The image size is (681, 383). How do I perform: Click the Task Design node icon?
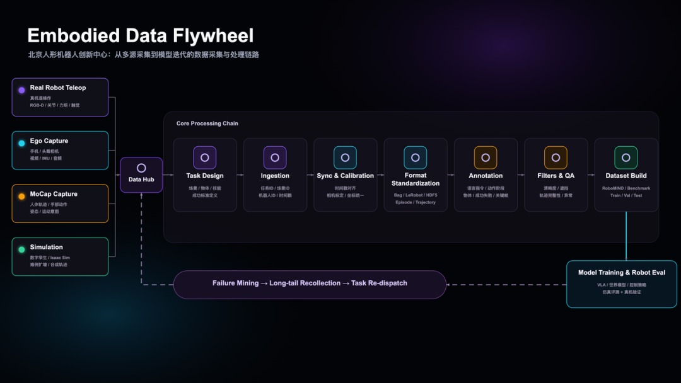(x=204, y=157)
